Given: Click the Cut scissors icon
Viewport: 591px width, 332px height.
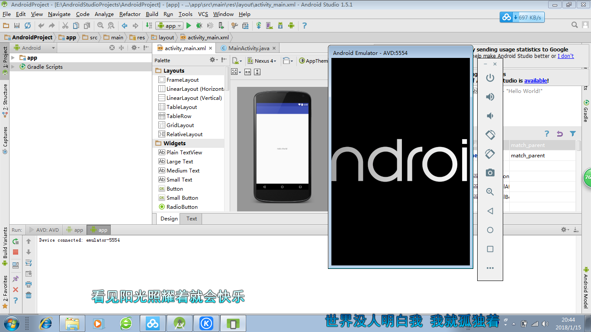Looking at the screenshot, I should pyautogui.click(x=65, y=26).
